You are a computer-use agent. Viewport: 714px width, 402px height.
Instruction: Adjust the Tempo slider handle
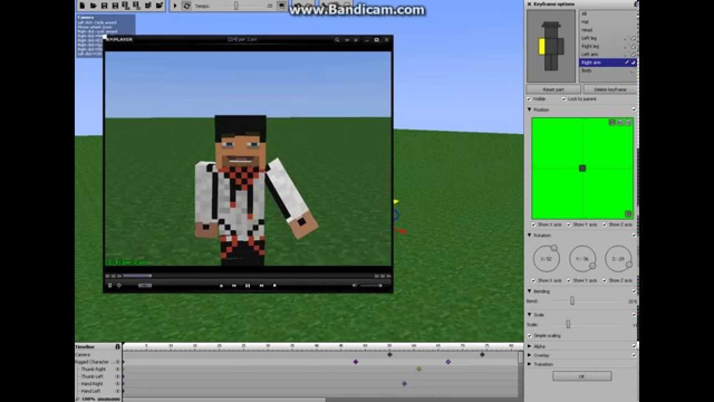click(236, 6)
